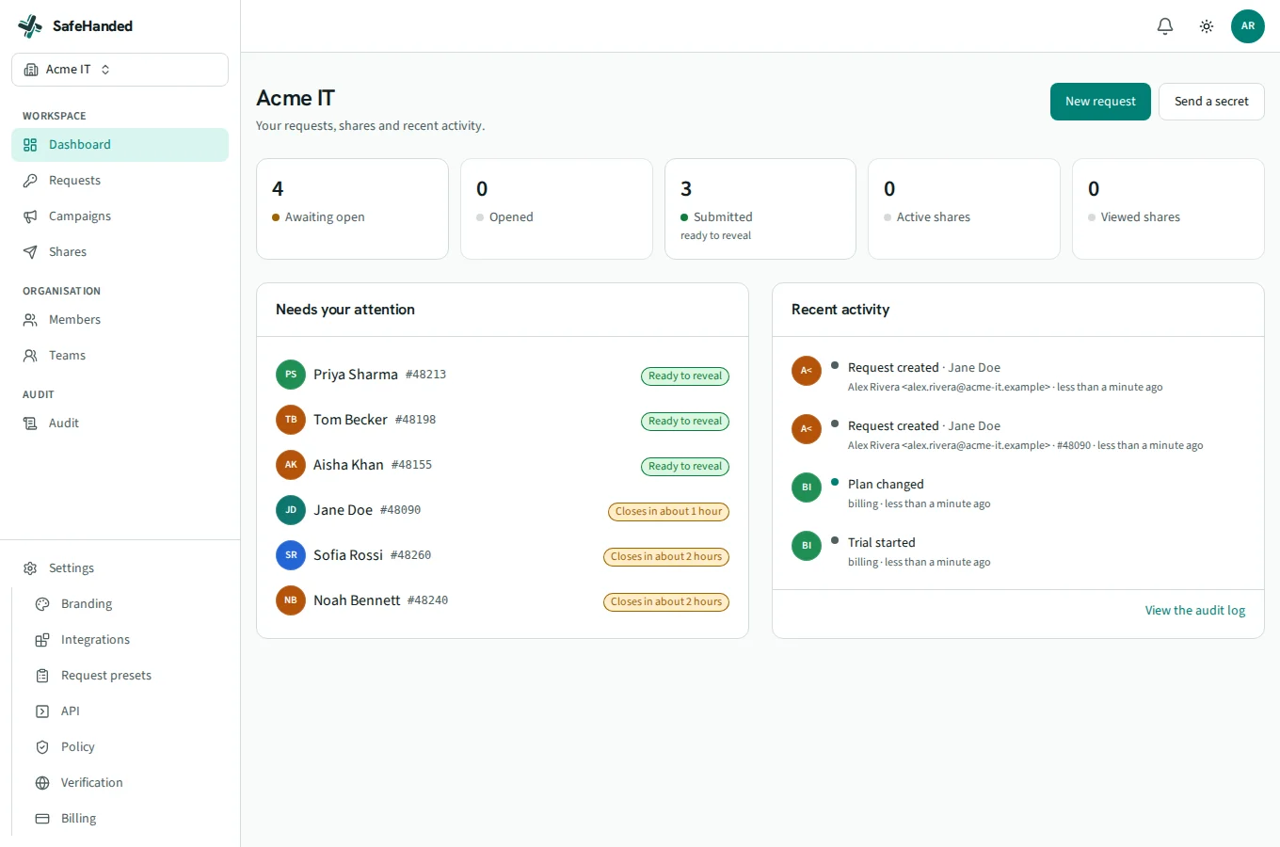Image resolution: width=1280 pixels, height=847 pixels.
Task: Click the Settings gear icon
Action: pos(30,568)
